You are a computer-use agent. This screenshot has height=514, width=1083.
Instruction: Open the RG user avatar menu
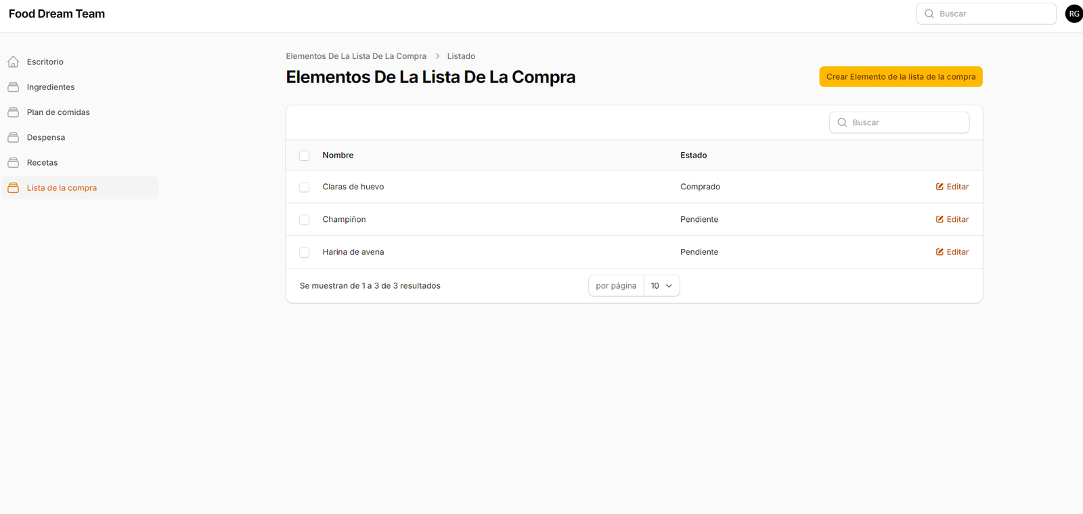coord(1074,14)
